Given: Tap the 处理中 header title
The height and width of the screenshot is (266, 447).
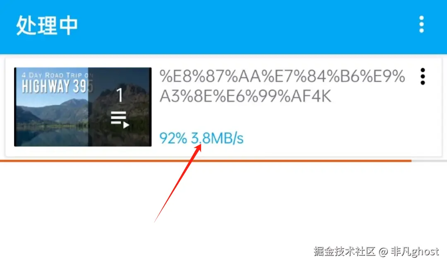Looking at the screenshot, I should (47, 25).
